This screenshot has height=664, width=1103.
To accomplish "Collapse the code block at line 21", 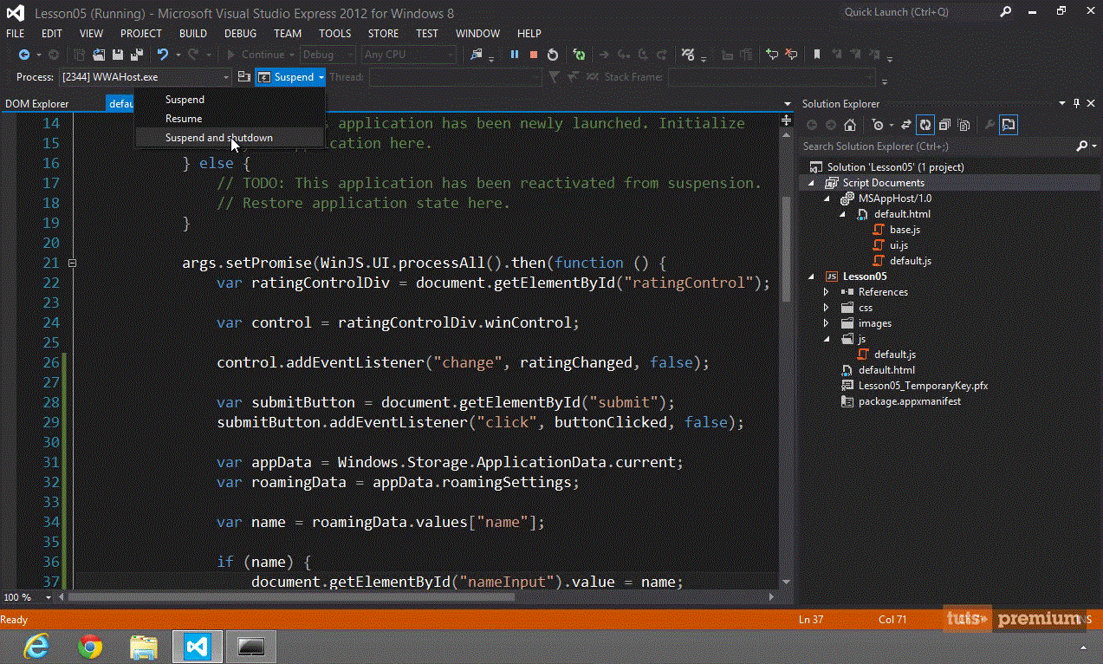I will pyautogui.click(x=73, y=263).
